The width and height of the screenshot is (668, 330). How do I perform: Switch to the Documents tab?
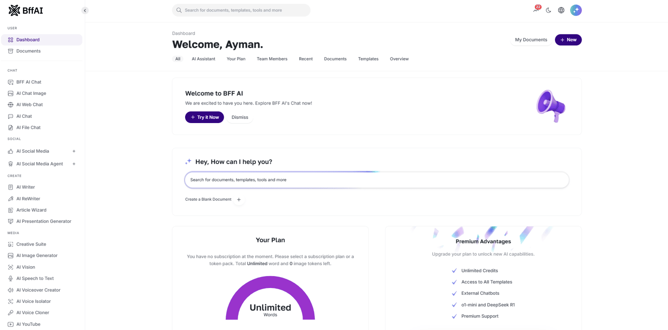pyautogui.click(x=335, y=59)
